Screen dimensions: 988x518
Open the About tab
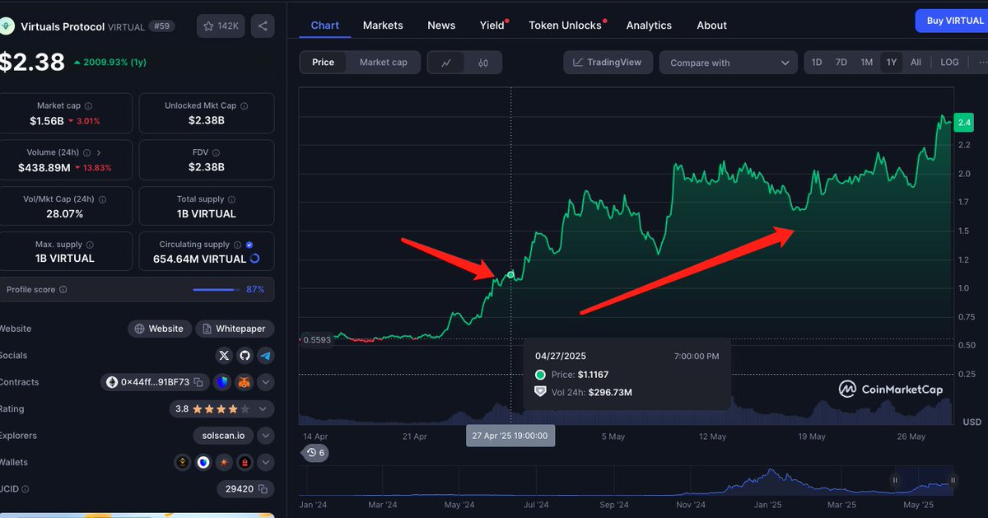click(x=711, y=25)
